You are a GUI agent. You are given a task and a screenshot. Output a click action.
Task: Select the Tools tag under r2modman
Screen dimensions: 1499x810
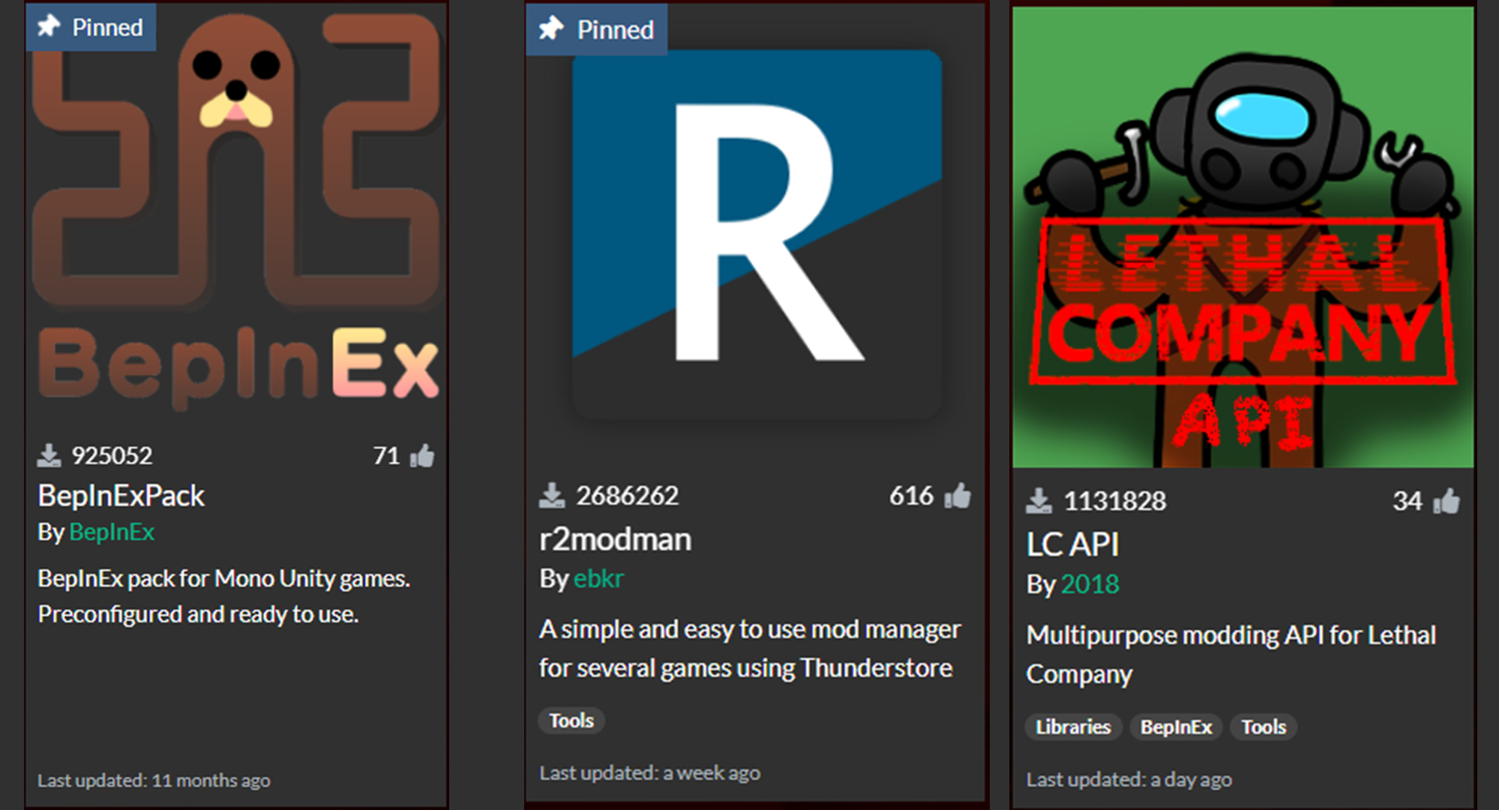(x=571, y=721)
